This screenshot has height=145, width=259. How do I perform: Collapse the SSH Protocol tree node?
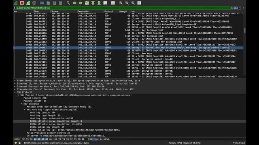point(15,92)
